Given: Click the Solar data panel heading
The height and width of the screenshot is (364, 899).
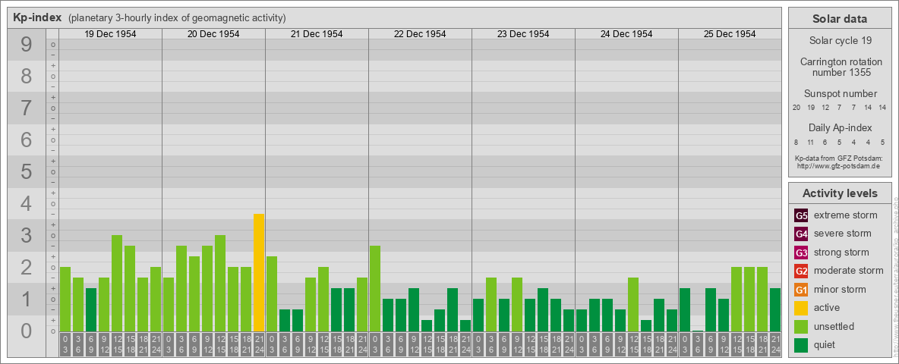Looking at the screenshot, I should click(840, 19).
